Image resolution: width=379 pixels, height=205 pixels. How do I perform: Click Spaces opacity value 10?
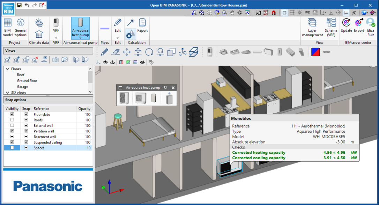click(x=88, y=148)
